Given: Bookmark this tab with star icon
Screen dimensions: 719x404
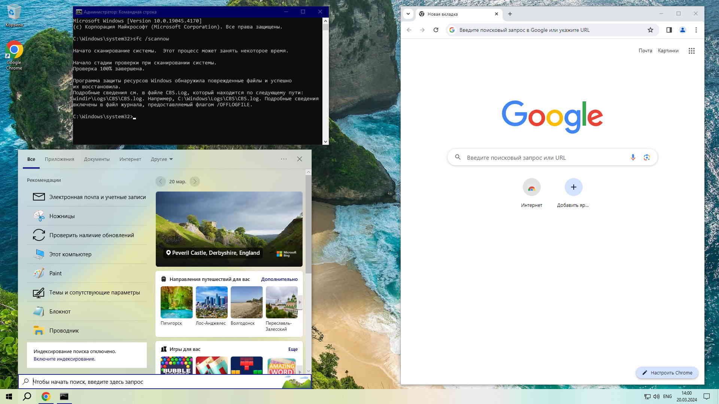Looking at the screenshot, I should tap(650, 30).
